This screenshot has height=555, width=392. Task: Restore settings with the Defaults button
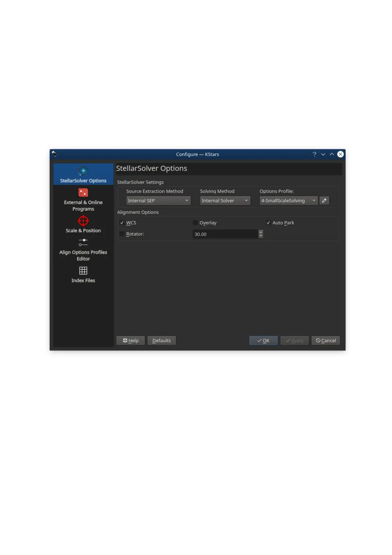coord(162,340)
